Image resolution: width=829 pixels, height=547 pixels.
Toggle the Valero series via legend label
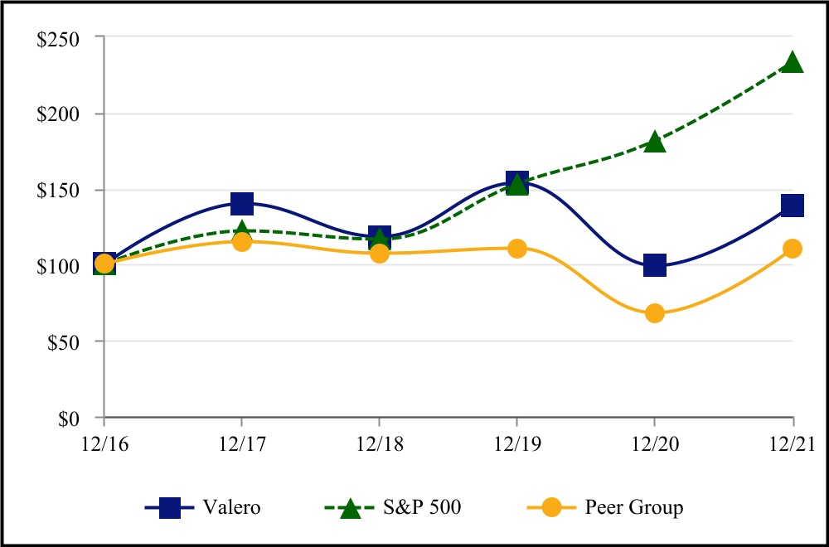coord(231,507)
